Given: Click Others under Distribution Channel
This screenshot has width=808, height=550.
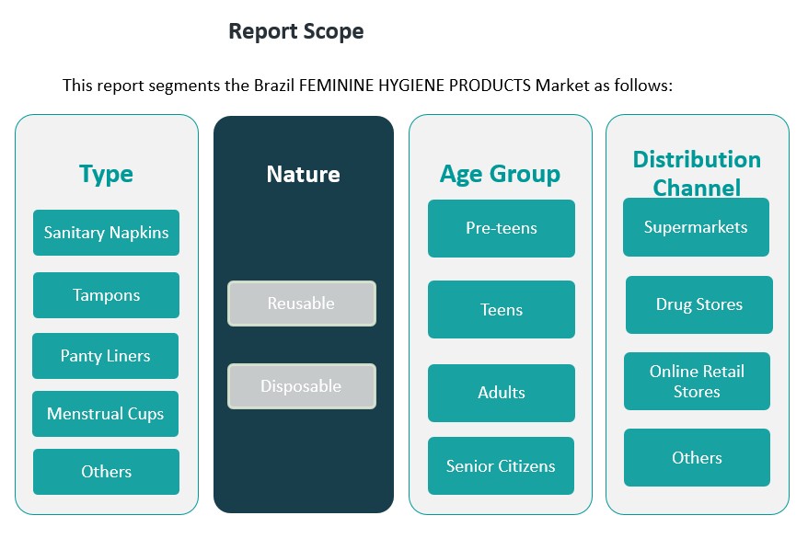Looking at the screenshot, I should [x=697, y=457].
